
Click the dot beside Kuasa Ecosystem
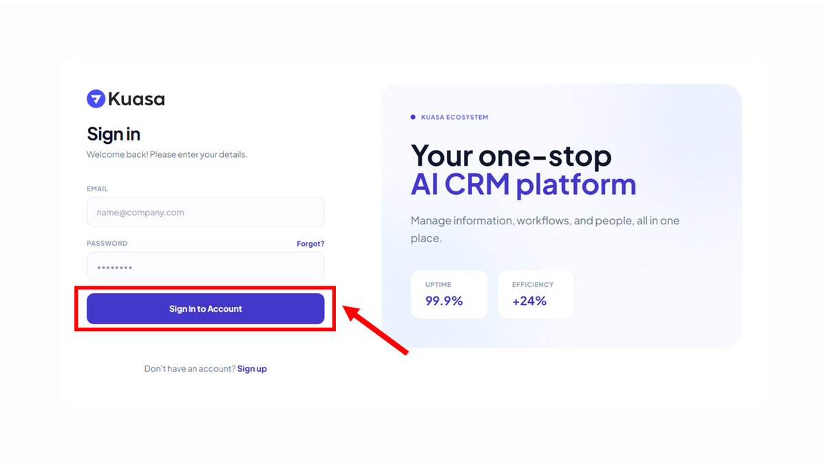tap(413, 118)
